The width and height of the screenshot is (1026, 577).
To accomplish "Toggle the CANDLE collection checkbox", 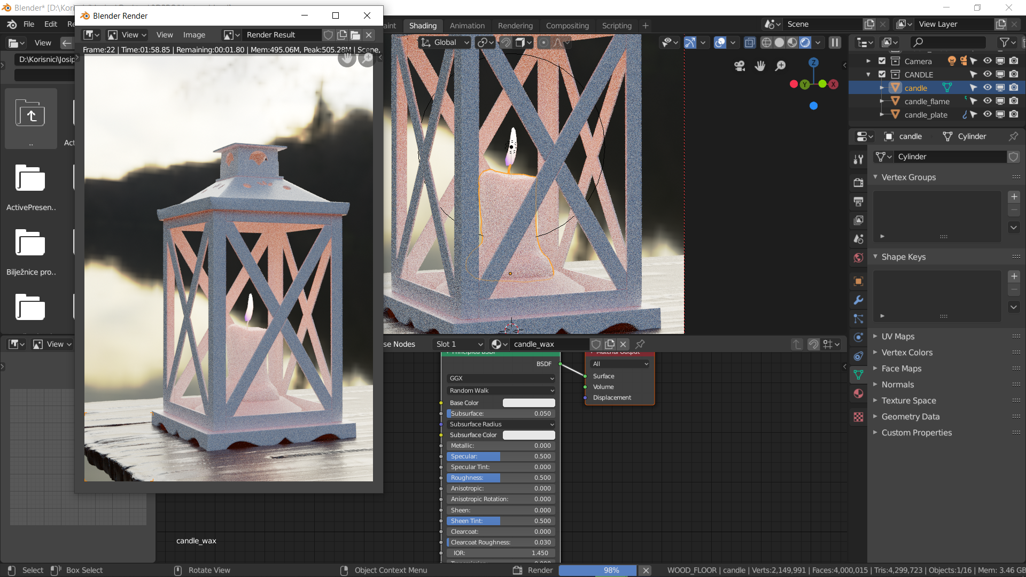I will (x=882, y=74).
